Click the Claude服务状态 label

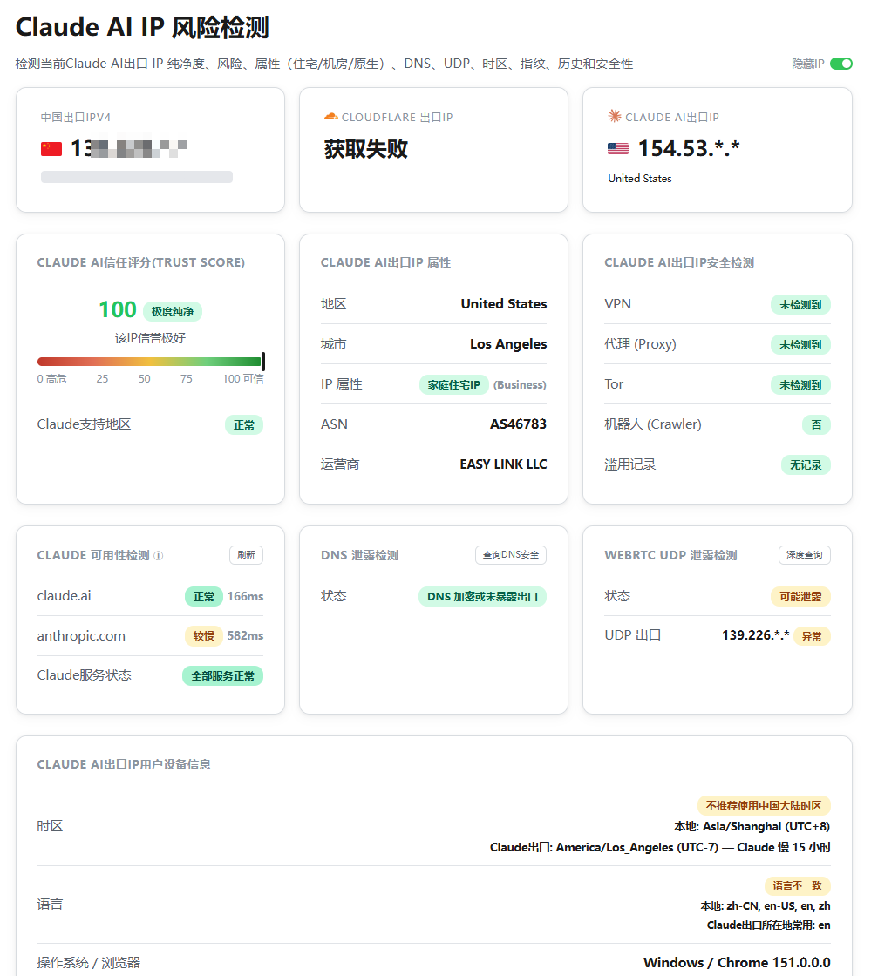(84, 675)
